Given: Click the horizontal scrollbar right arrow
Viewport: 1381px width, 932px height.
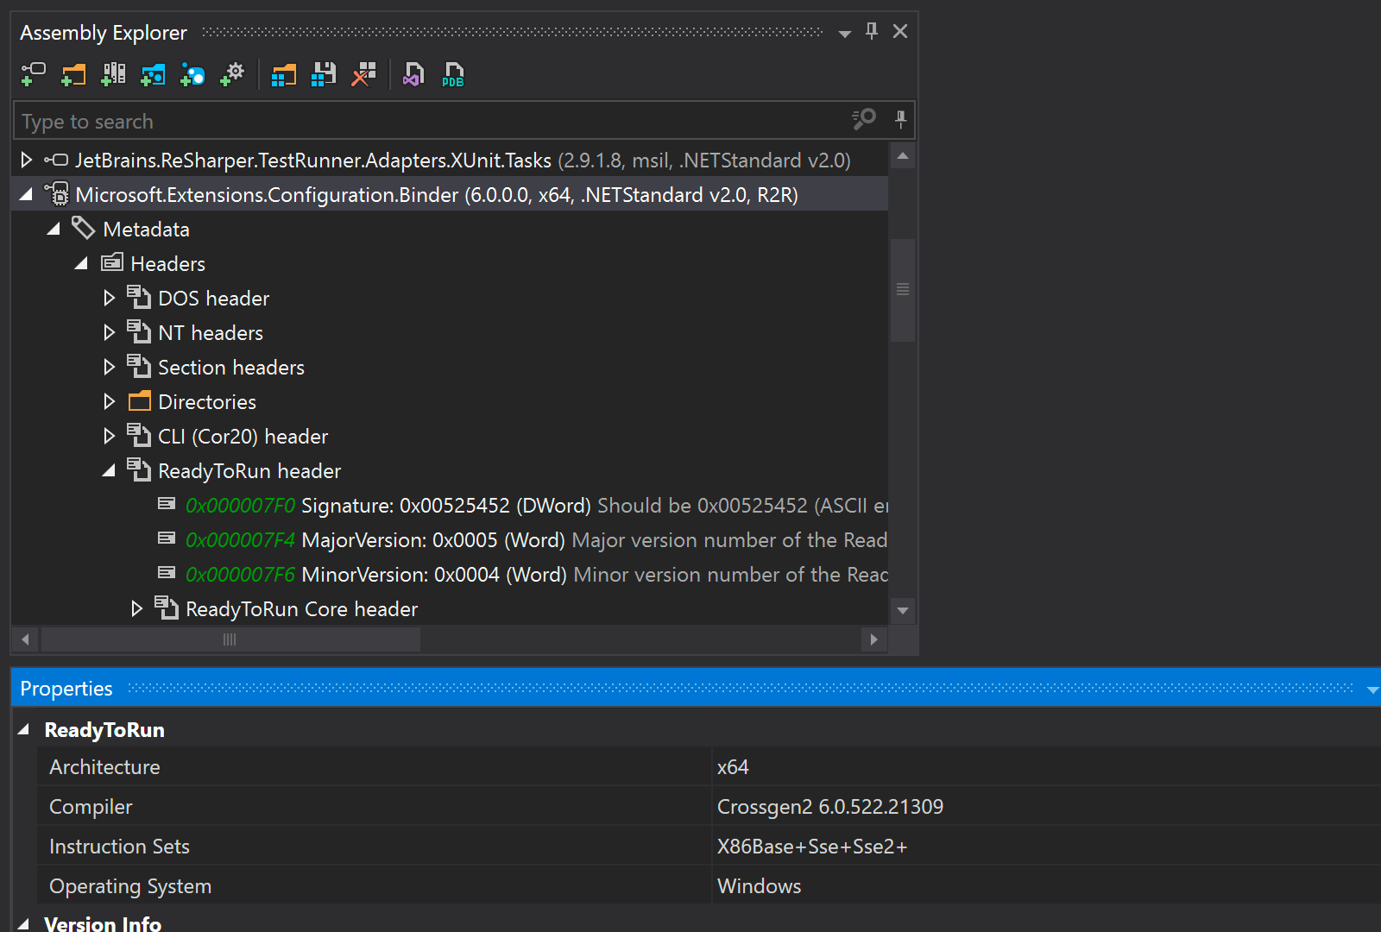Looking at the screenshot, I should click(873, 639).
